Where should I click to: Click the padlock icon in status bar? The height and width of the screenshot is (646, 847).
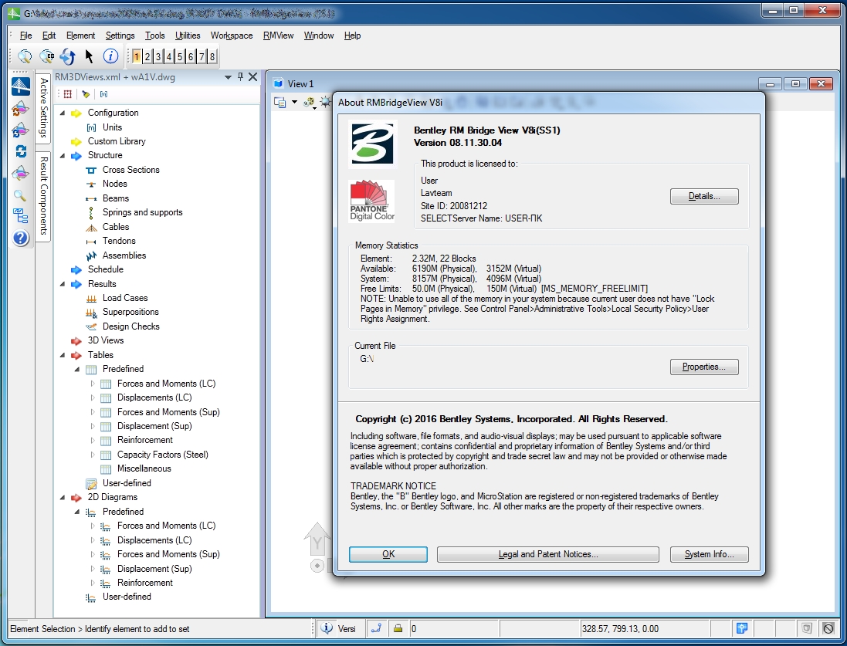coord(398,628)
